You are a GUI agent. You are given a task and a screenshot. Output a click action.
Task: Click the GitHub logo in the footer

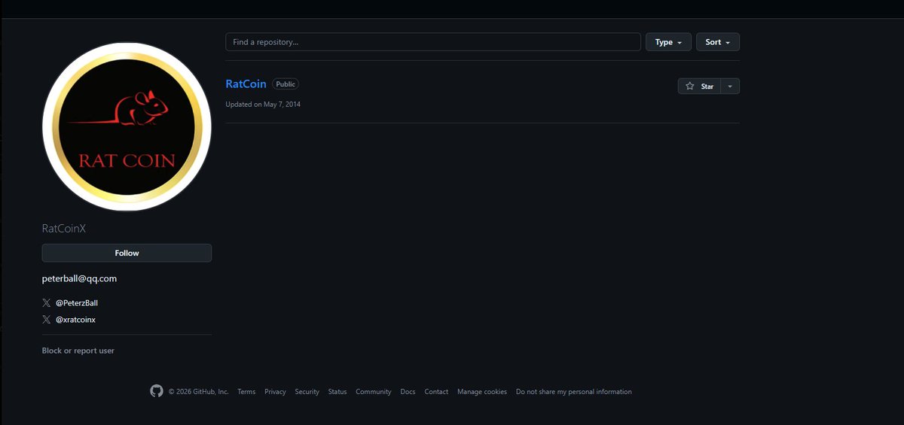tap(157, 391)
